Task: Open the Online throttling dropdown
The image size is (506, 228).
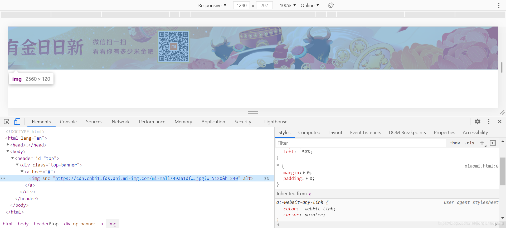Action: [310, 5]
